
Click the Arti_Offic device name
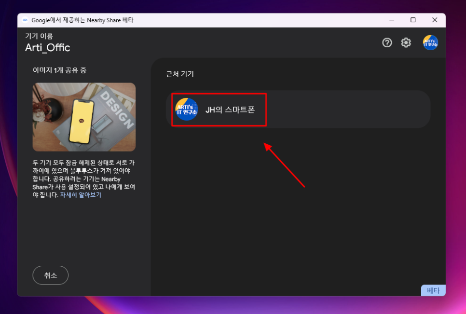coord(48,48)
